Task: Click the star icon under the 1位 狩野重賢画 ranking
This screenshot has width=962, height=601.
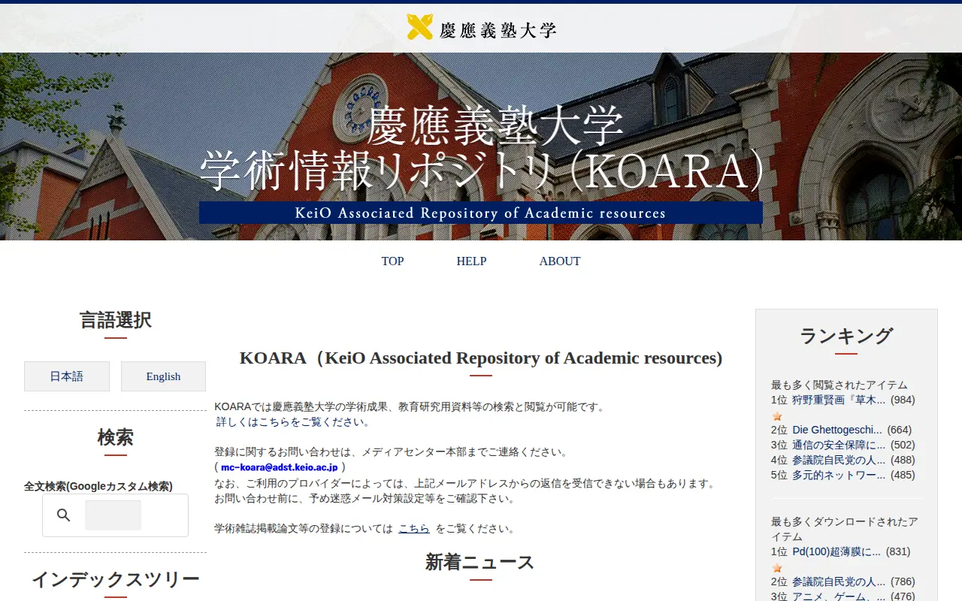Action: pos(777,416)
